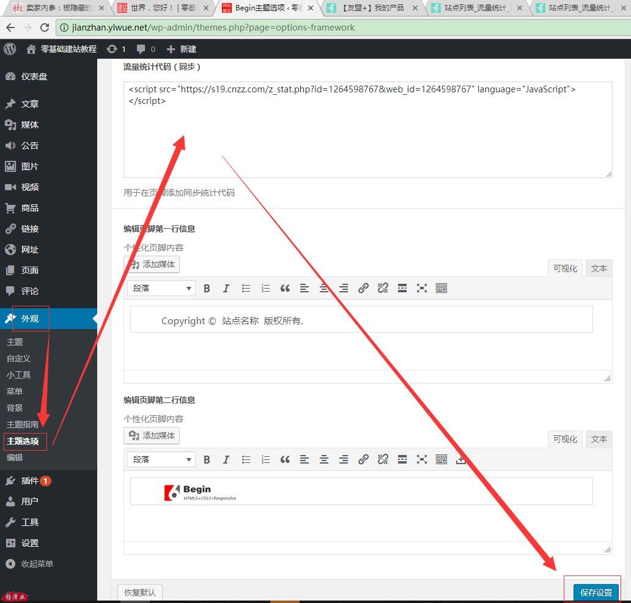
Task: Click 新建 in admin bar
Action: 182,49
